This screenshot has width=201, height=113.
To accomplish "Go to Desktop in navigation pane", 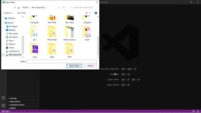I will coord(12,30).
